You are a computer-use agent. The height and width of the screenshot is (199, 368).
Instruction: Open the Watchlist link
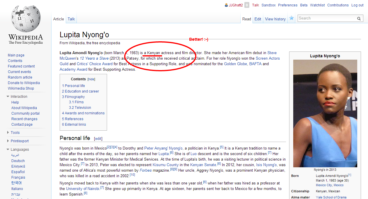point(317,5)
